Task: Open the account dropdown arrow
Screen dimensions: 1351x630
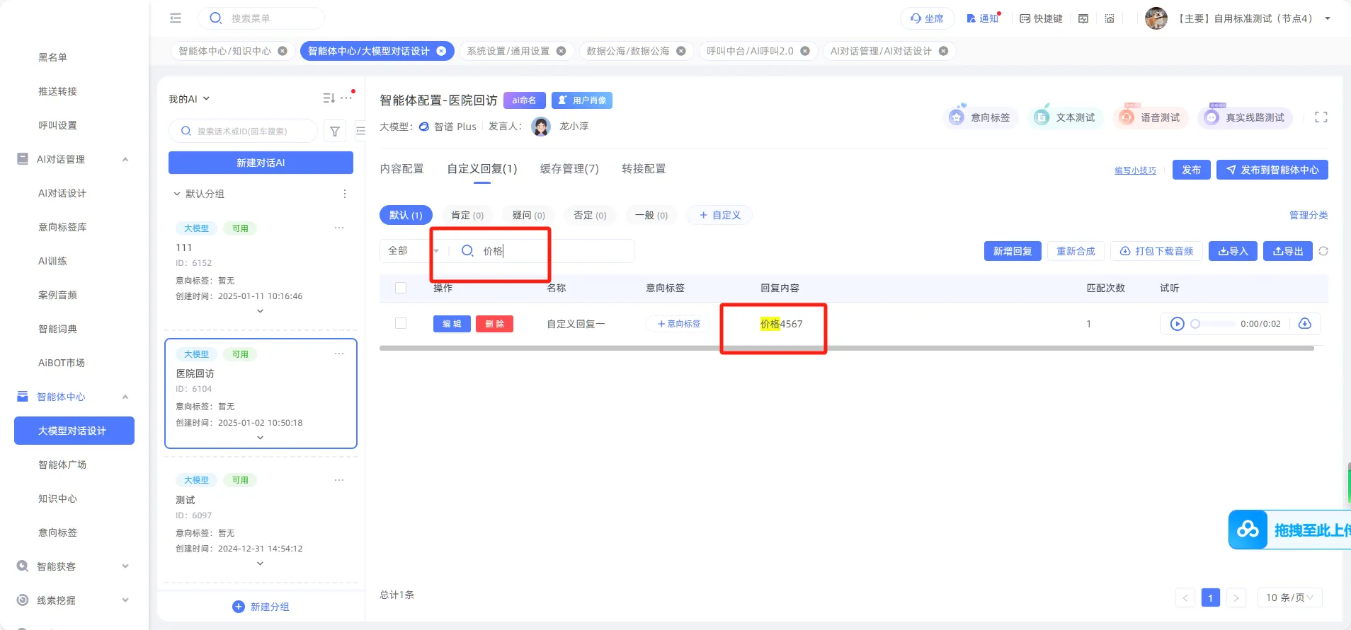Action: (1328, 18)
